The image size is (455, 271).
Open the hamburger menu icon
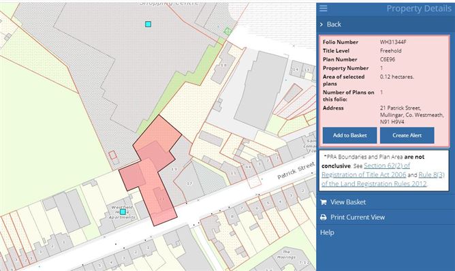tap(324, 8)
